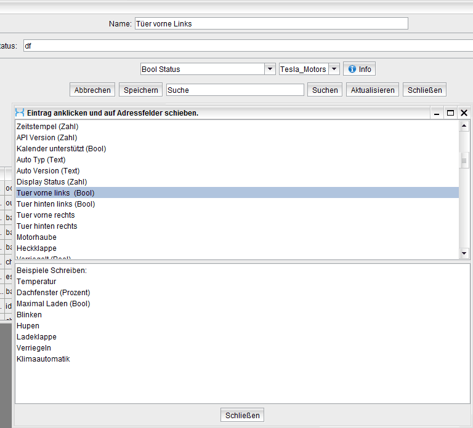473x428 pixels.
Task: Select Ladeklappe entry
Action: click(243, 337)
